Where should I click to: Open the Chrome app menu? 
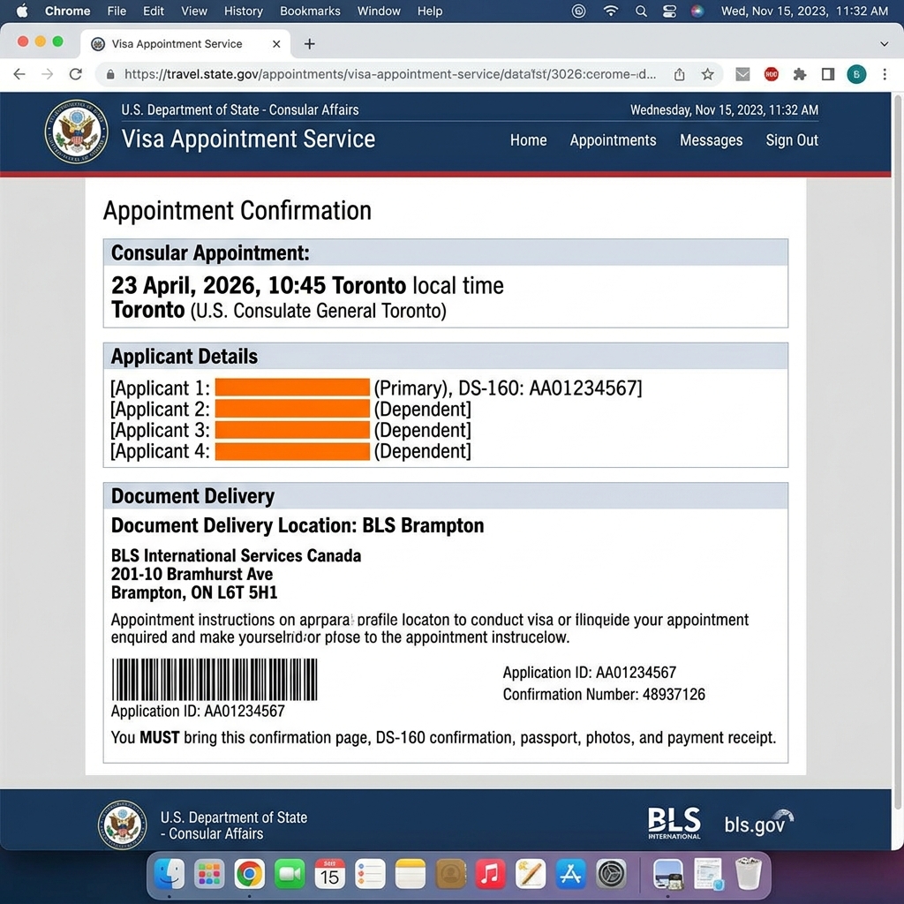[67, 11]
